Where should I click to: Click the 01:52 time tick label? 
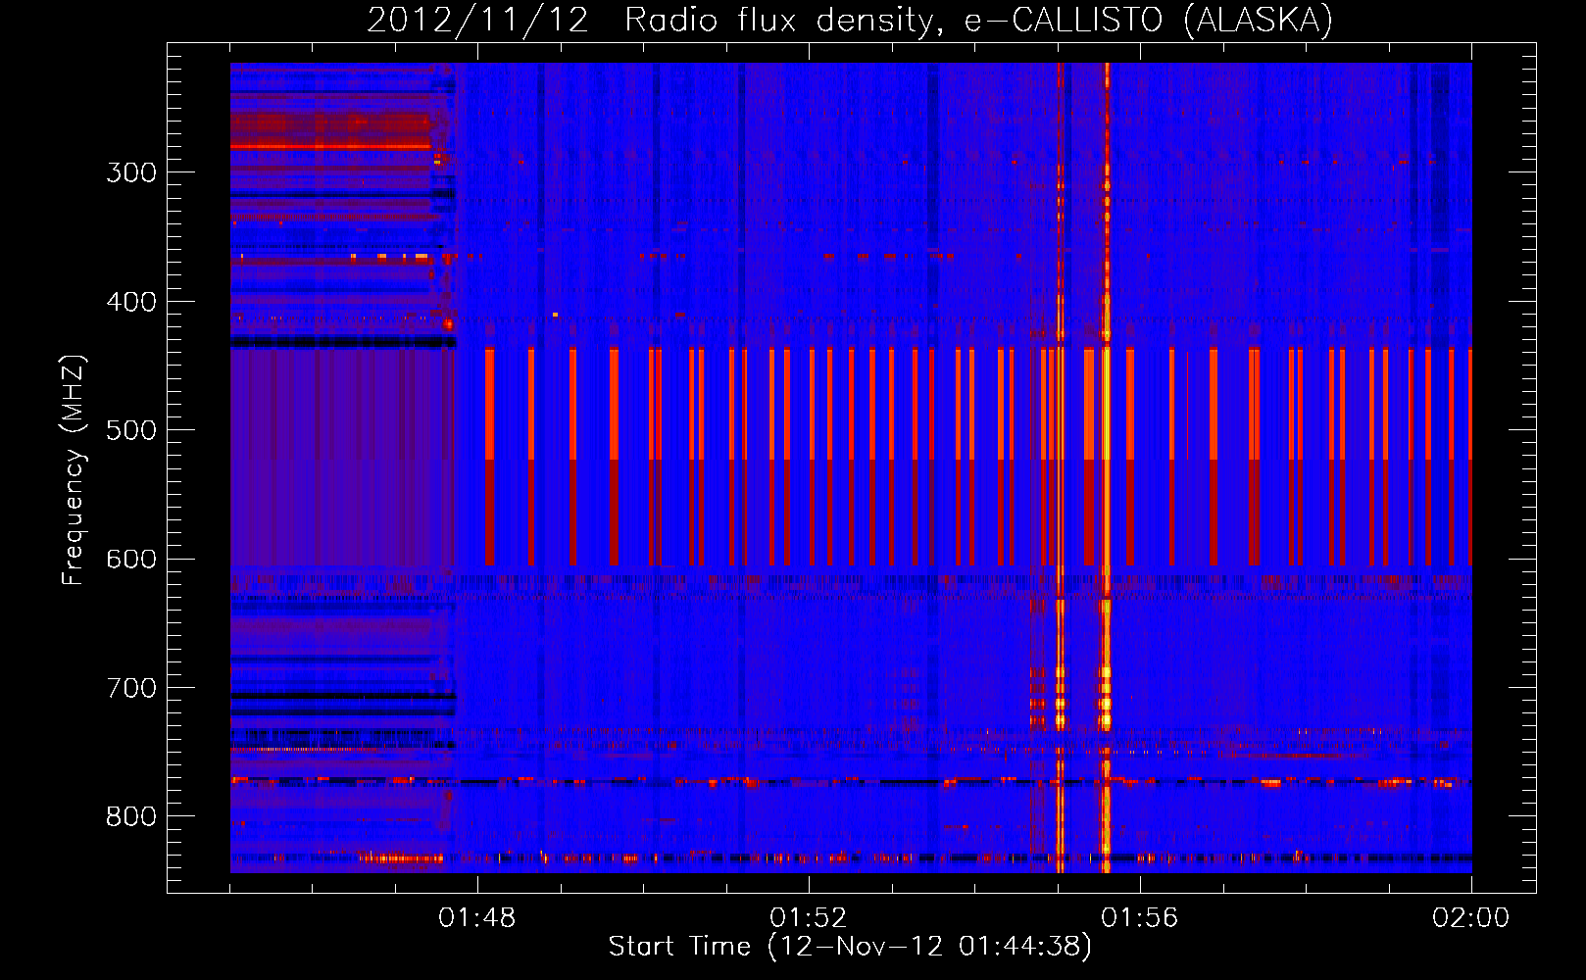809,918
